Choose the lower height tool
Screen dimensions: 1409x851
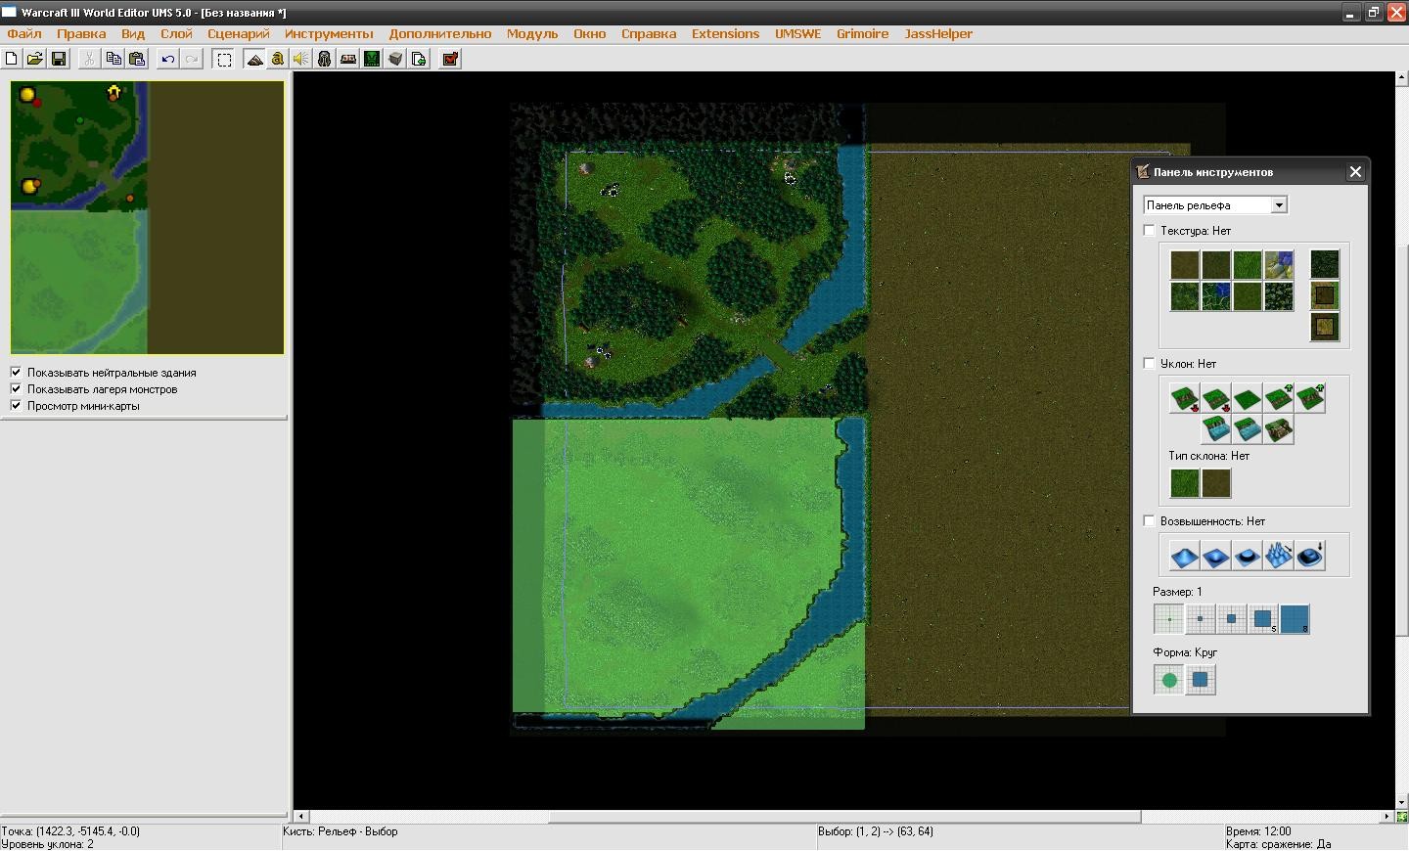point(1216,556)
